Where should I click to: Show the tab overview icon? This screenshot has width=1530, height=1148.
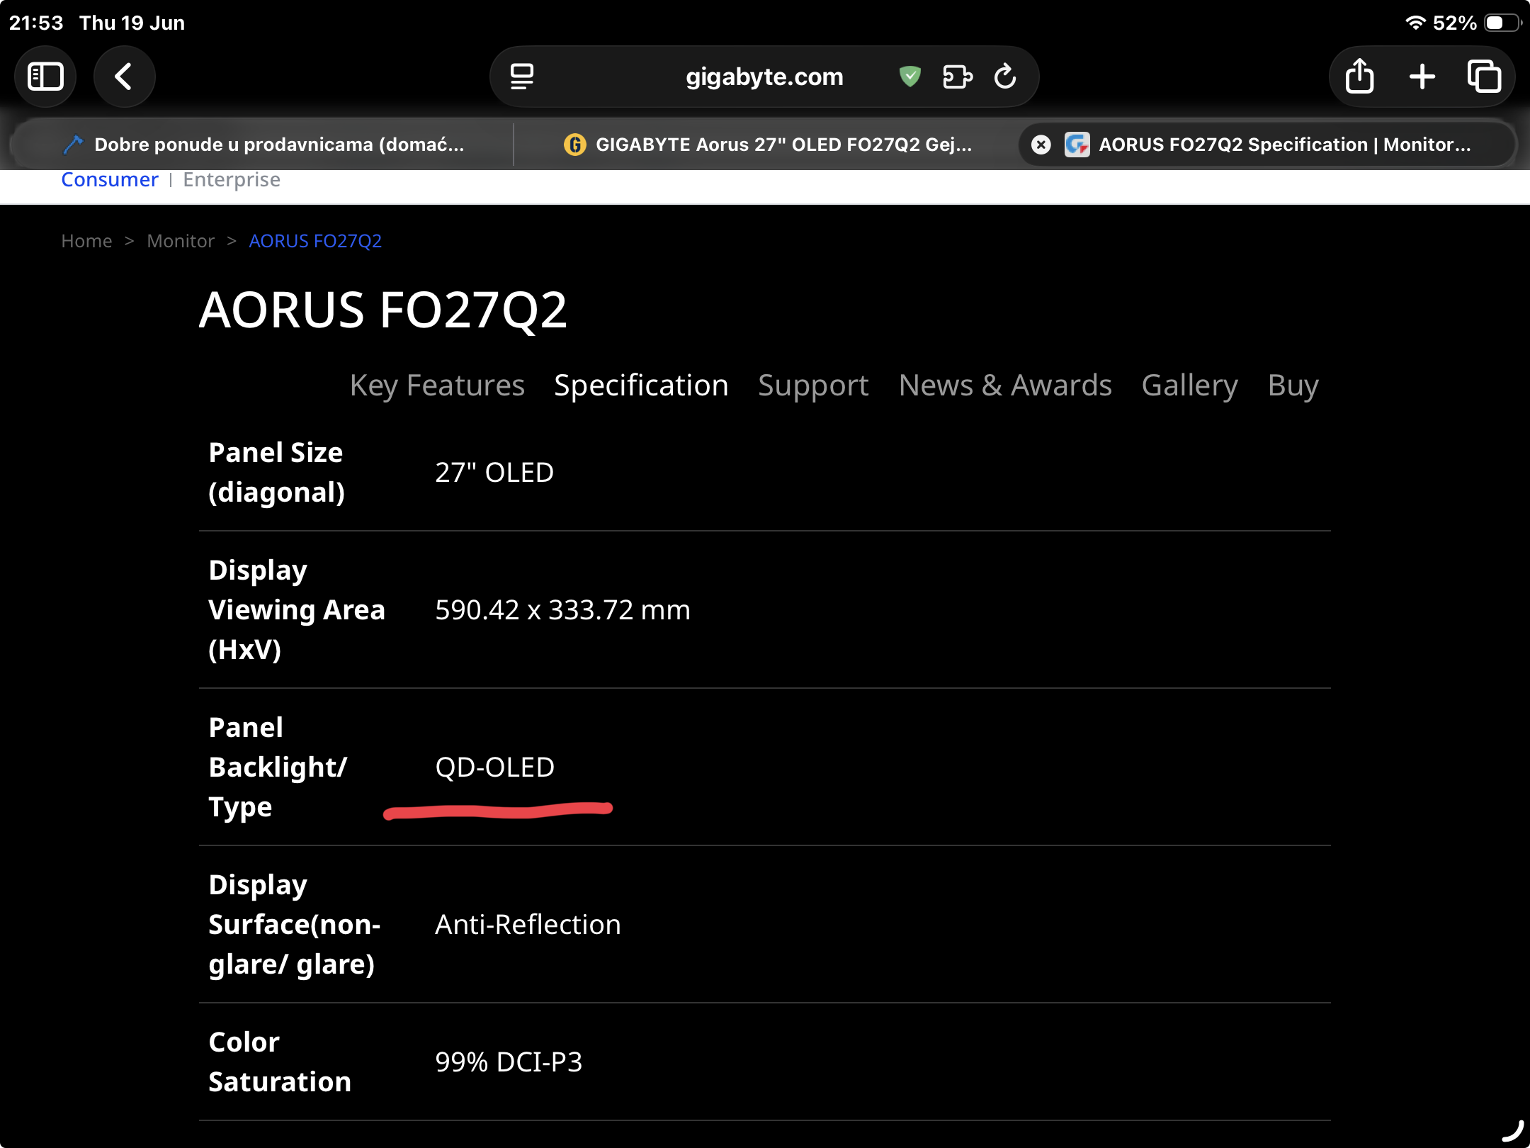point(1484,77)
